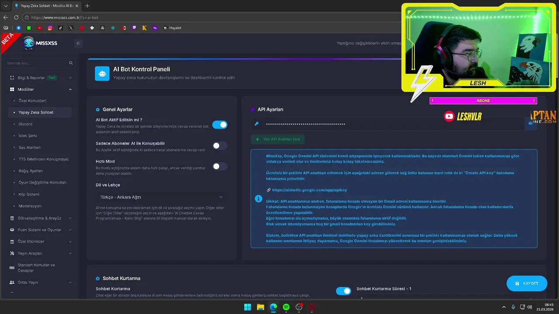Go back using the browser back arrow
The width and height of the screenshot is (559, 314).
(6, 17)
